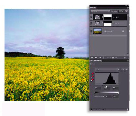
Task: Select the gray point eyedropper
Action: pos(92,77)
